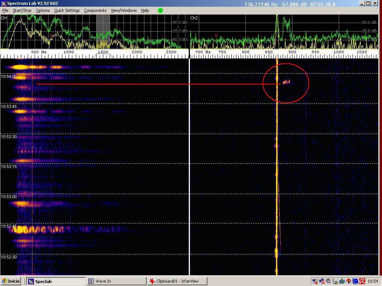Click the system tray clock showing 10:54
The height and width of the screenshot is (286, 382).
tap(372, 281)
